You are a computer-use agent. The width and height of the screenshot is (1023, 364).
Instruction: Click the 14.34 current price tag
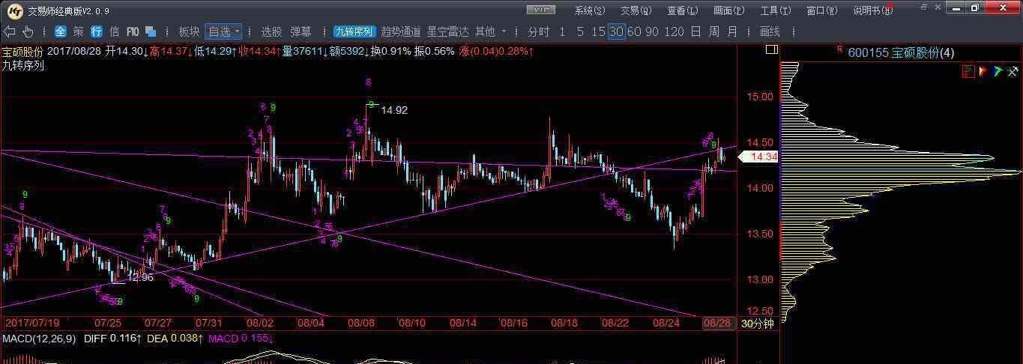(758, 157)
